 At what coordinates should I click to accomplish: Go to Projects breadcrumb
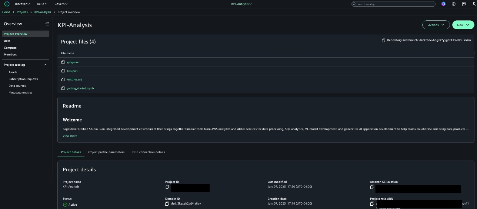coord(22,12)
